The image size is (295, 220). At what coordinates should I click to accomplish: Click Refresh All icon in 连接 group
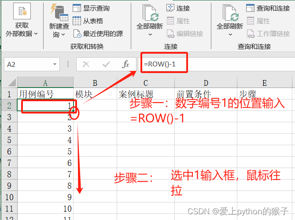(x=150, y=13)
